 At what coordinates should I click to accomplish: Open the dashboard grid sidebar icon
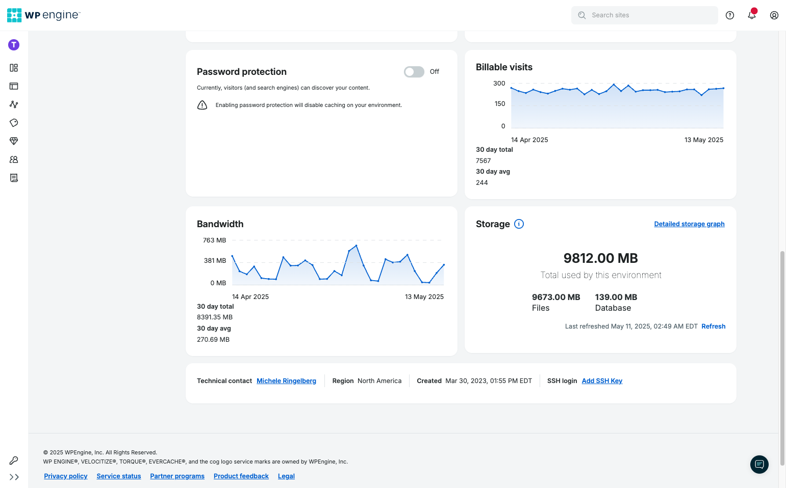14,68
